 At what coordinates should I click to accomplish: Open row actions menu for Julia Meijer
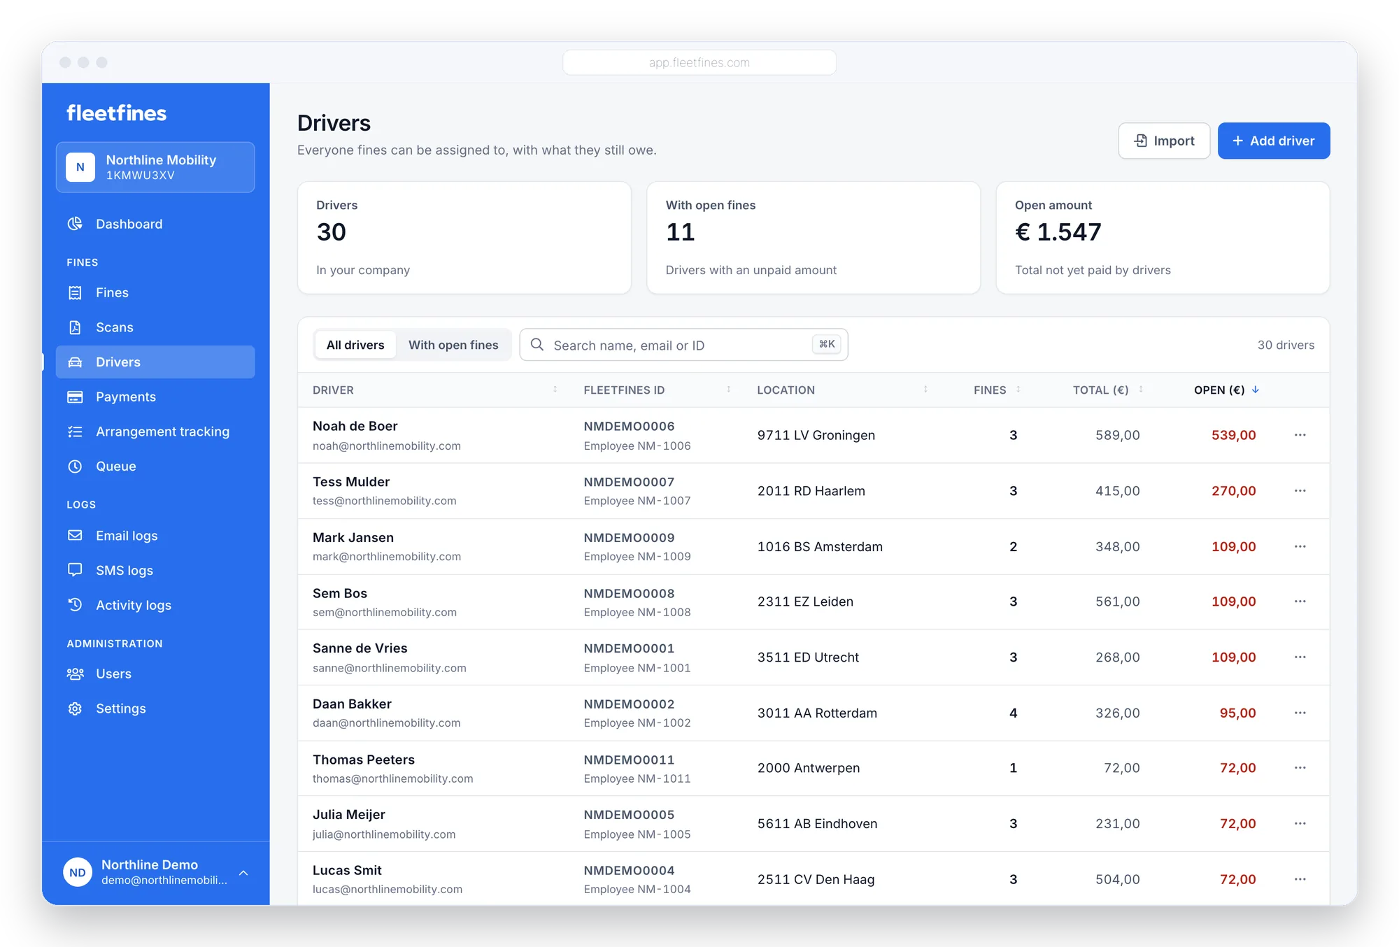(1300, 823)
